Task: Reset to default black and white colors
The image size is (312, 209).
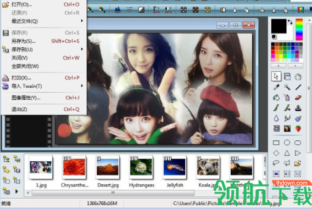Action: (274, 37)
